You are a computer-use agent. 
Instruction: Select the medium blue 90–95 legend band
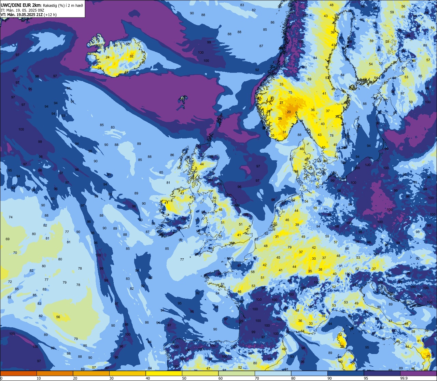tap(346, 373)
